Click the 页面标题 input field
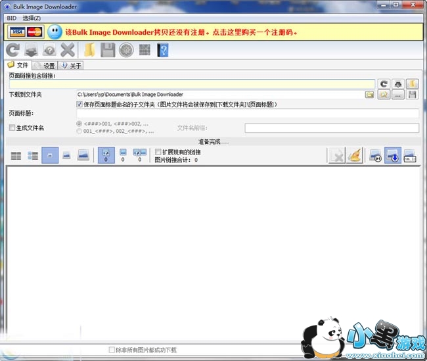427x361 pixels. point(248,113)
